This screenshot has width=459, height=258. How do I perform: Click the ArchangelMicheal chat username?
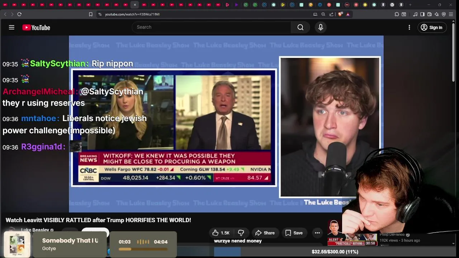(x=39, y=91)
